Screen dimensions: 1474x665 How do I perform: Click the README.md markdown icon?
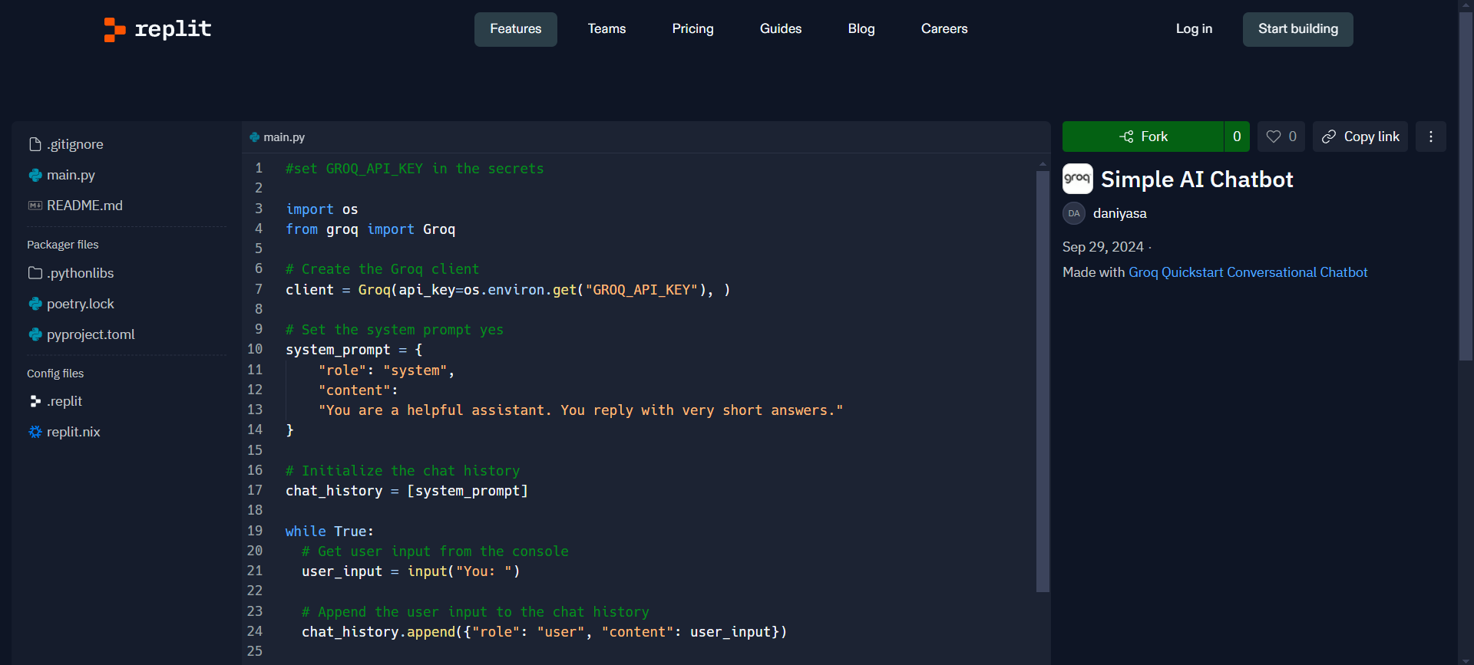tap(35, 206)
